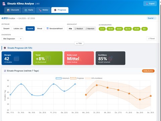Click the forecast data point for Sa., 29.8.
This screenshot has height=121, width=161.
point(140,99)
